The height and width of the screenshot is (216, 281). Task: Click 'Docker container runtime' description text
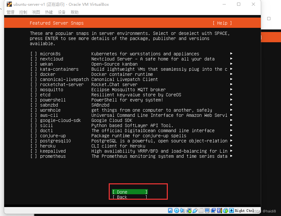[122, 74]
